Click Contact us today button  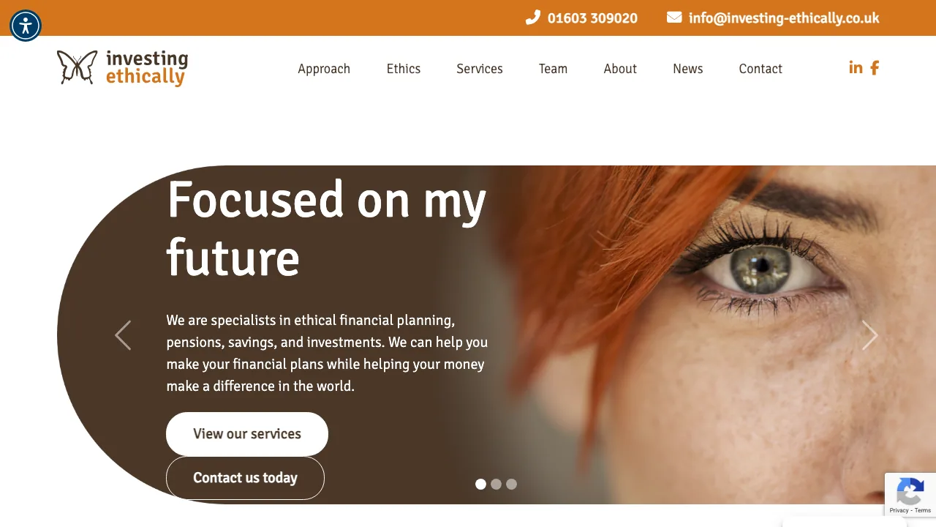tap(245, 478)
